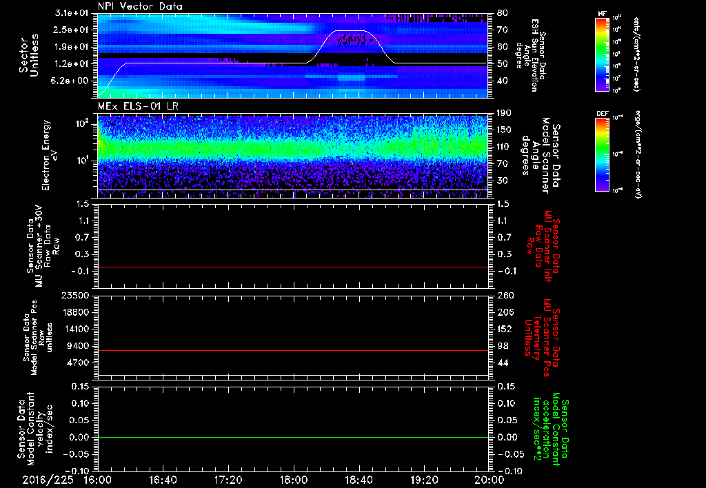Click the "NPI Vector Data" panel title
706x488 pixels.
point(140,6)
